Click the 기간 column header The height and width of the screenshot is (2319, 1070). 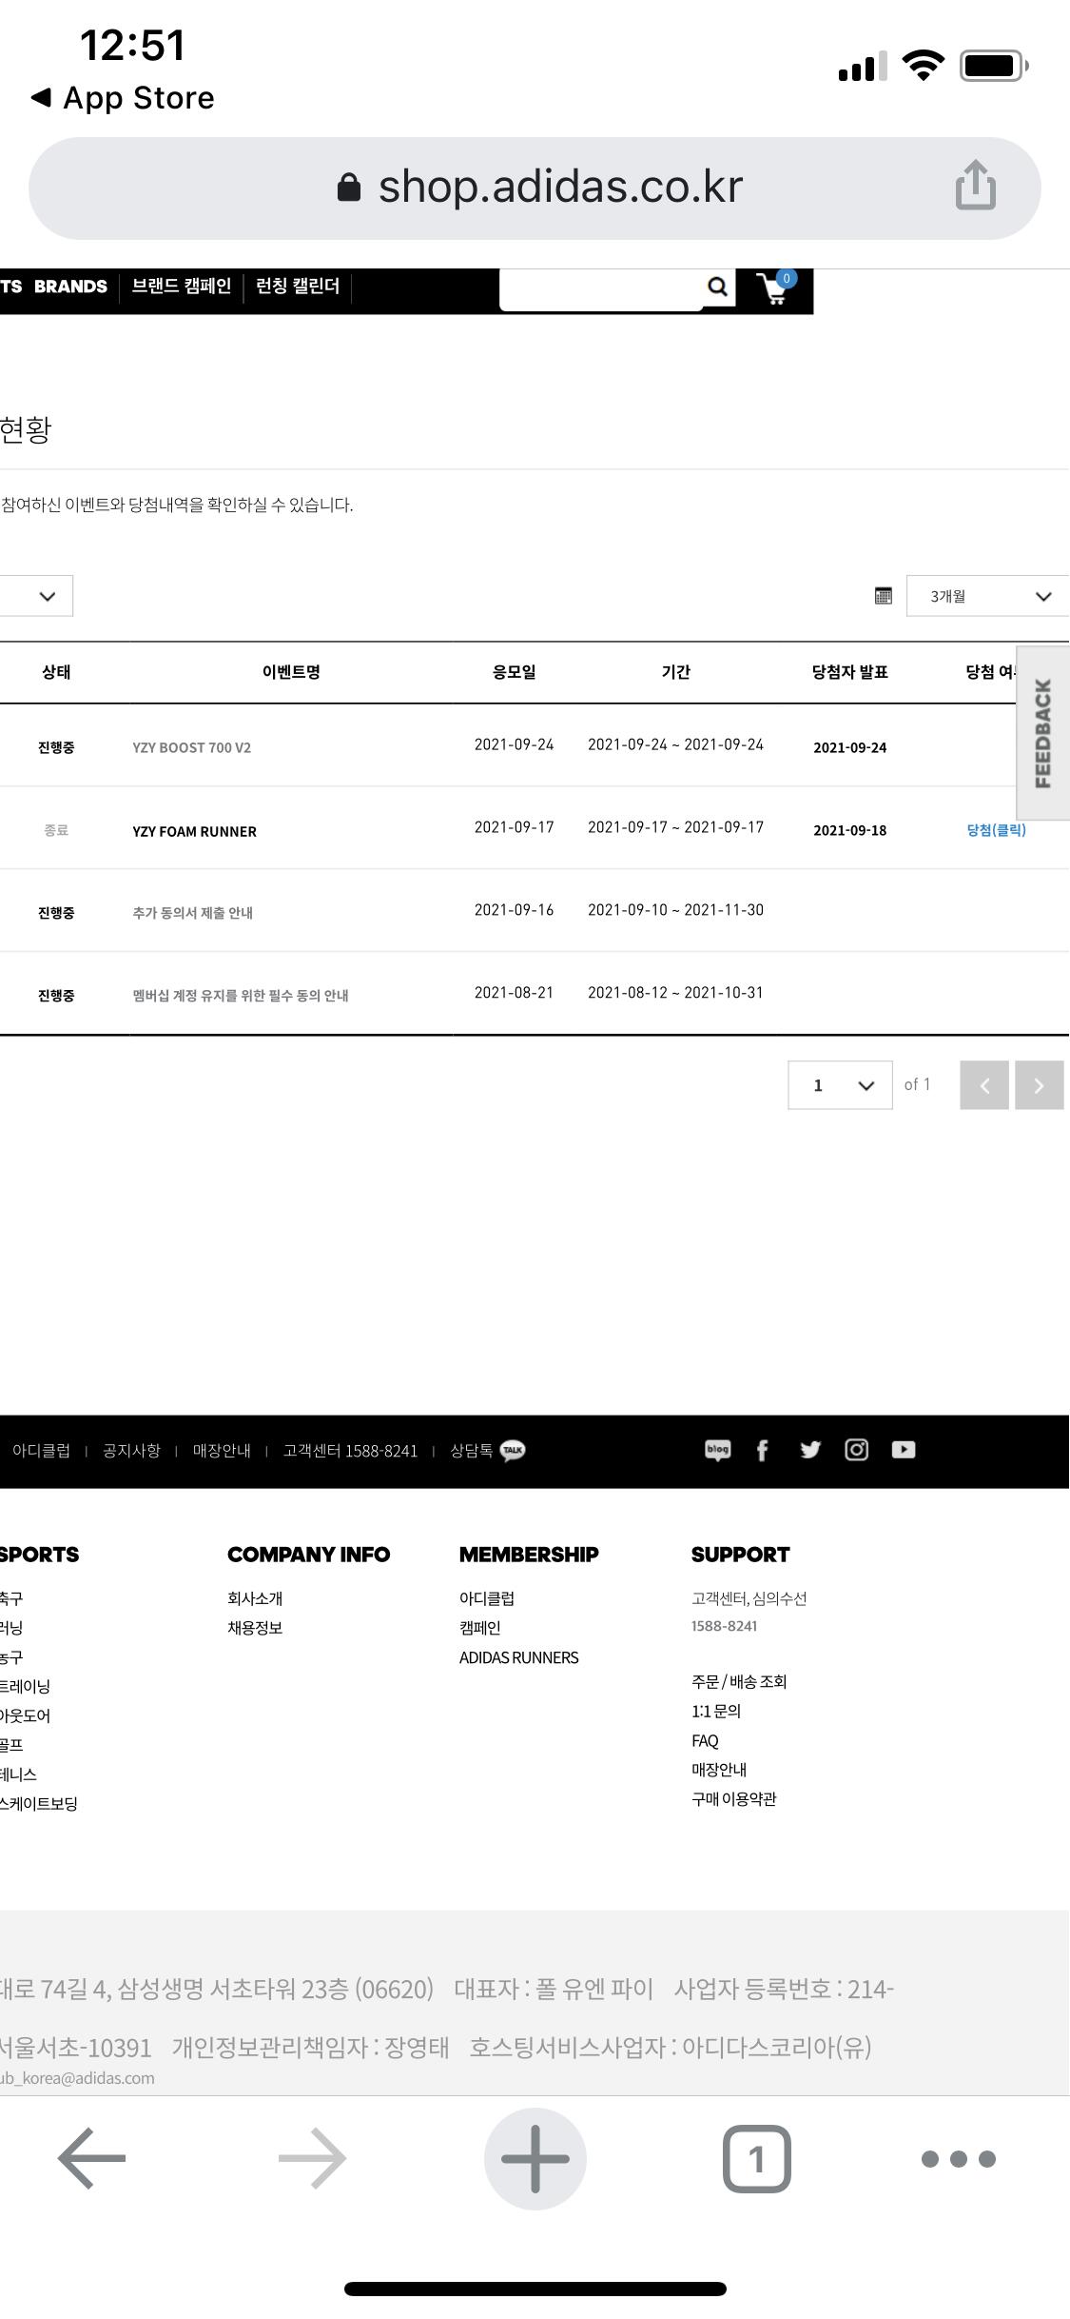pos(675,672)
